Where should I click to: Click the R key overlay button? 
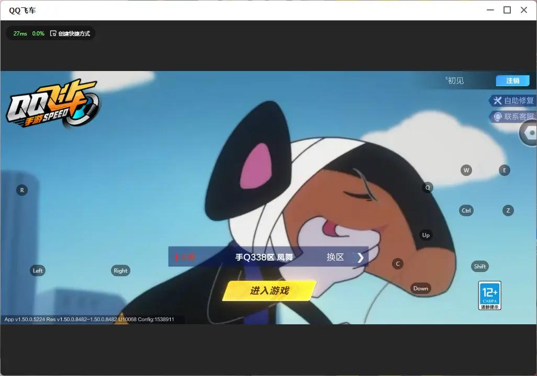tap(22, 190)
